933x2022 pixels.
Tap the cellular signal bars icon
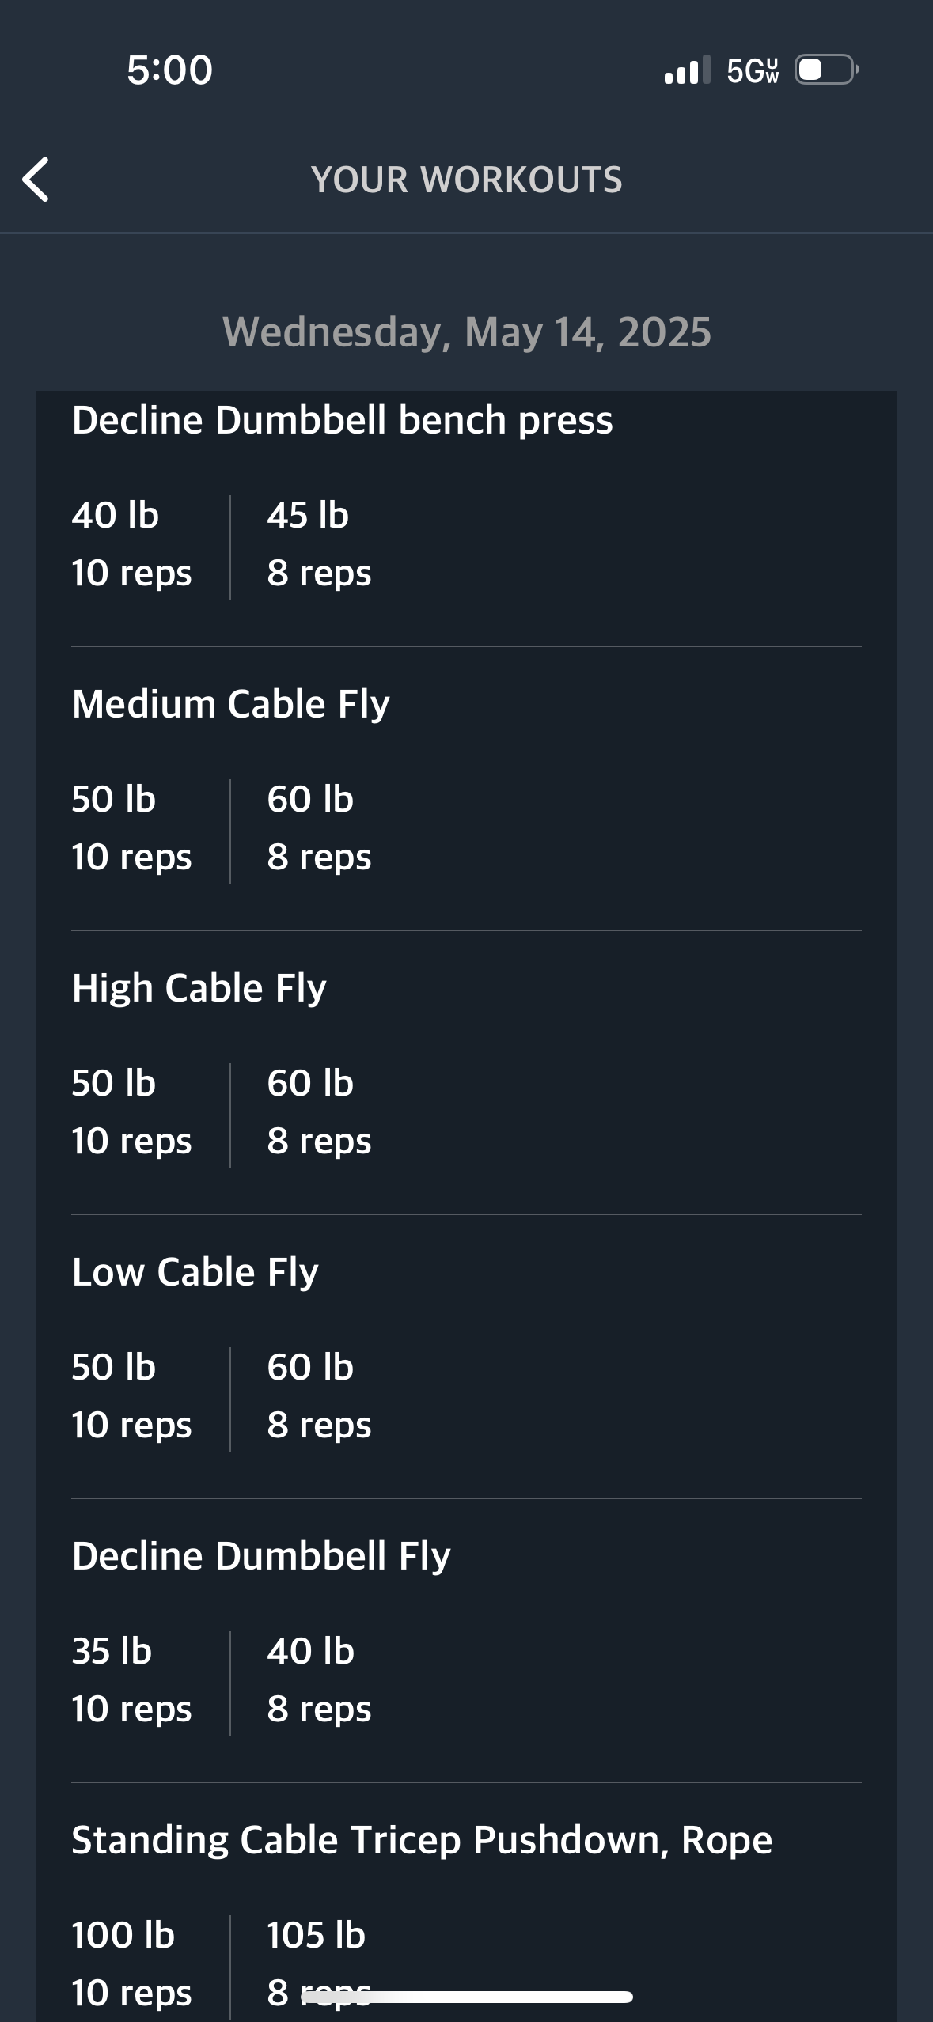coord(687,70)
